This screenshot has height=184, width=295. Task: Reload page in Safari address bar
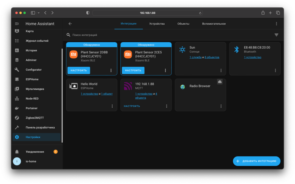(200, 13)
